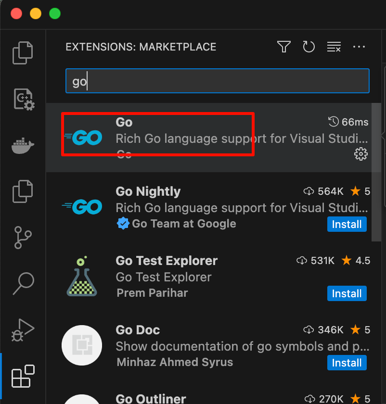
Task: Open the Views and More Actions ellipsis
Action: click(x=359, y=47)
